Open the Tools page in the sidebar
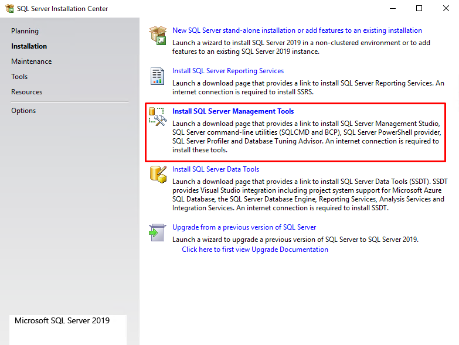The width and height of the screenshot is (459, 345). pos(19,77)
